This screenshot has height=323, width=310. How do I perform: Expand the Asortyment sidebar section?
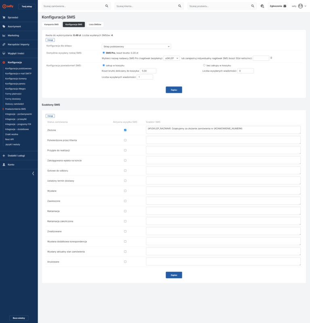[14, 26]
